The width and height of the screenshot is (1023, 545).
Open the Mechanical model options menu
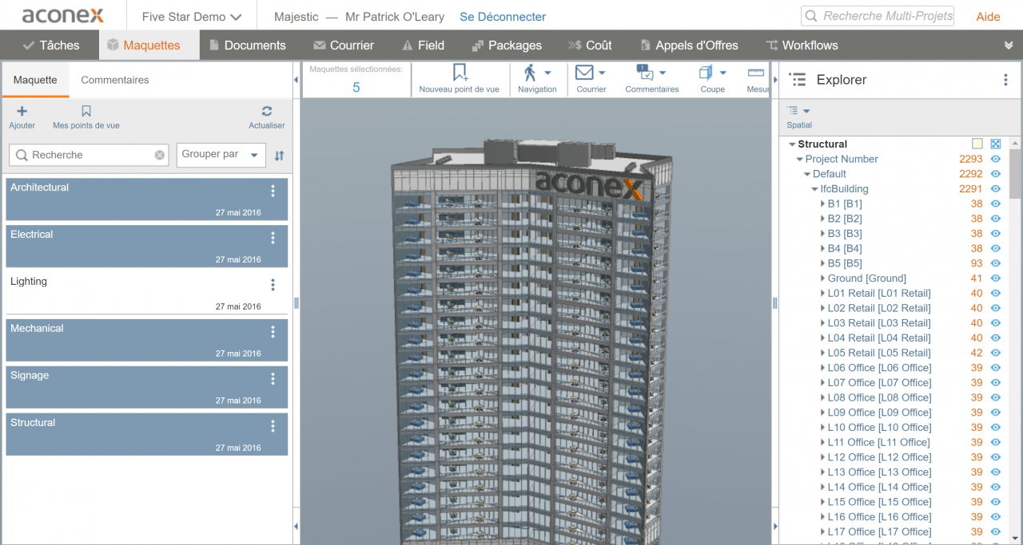[x=273, y=332]
